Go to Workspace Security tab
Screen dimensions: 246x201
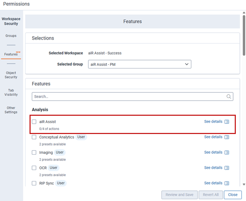[11, 21]
